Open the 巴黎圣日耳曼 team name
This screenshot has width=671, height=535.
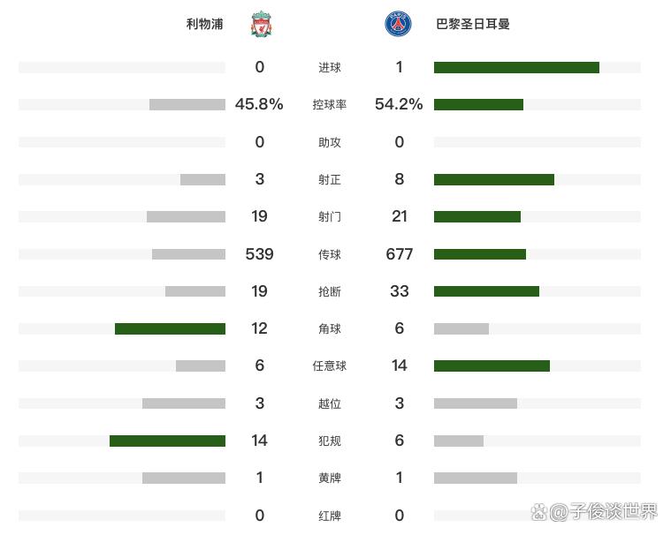pos(472,24)
